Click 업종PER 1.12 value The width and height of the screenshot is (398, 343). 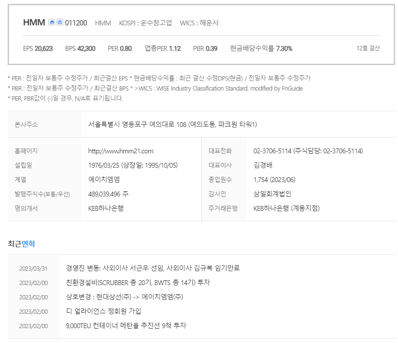(x=163, y=48)
